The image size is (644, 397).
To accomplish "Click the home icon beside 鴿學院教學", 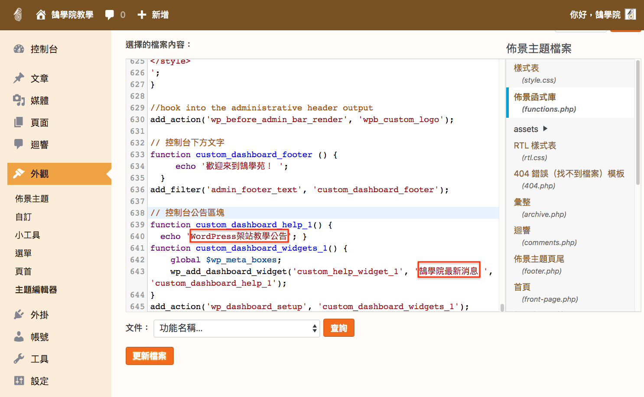I will 41,15.
